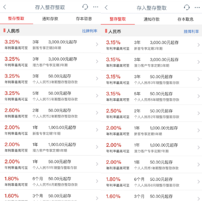202x201 pixels.
Task: Switch to 通知存款 tab on the left screen
Action: (50, 19)
